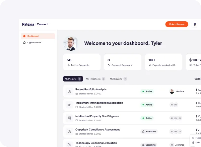Click the Patent Portfolio Analysis project icon
Viewport: 201px width, 147px height.
pos(69,91)
